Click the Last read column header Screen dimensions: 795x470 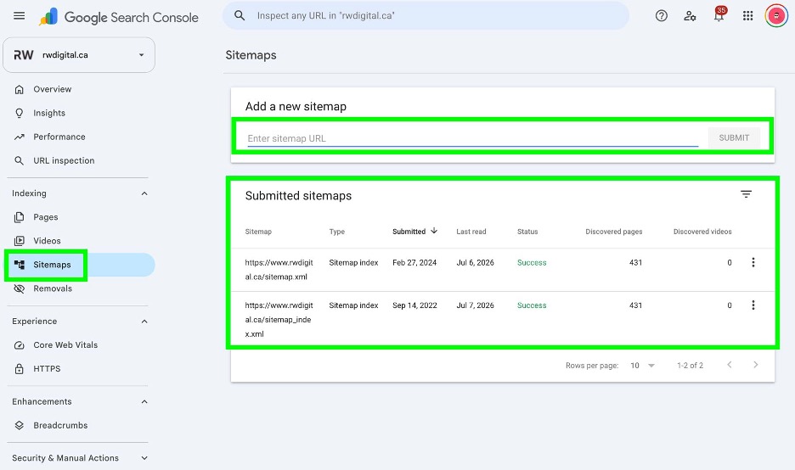coord(471,232)
